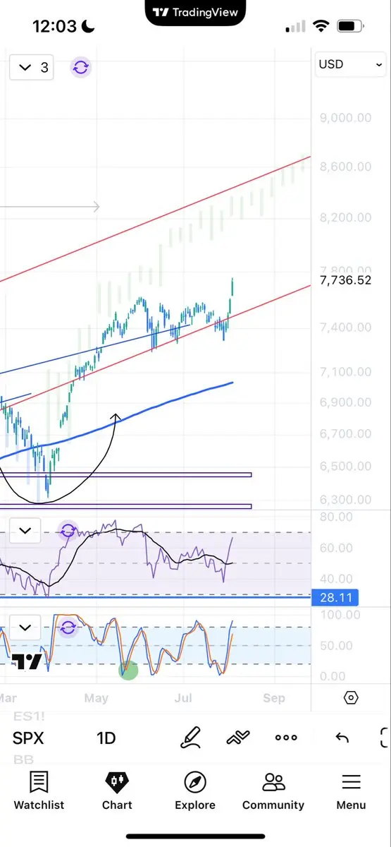Tap the Wi-Fi icon in status bar
Screen dimensions: 391x847
[x=321, y=27]
